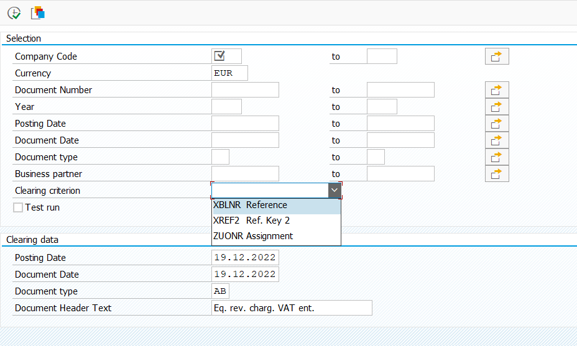Click the Business partner from field
This screenshot has width=577, height=346.
click(x=245, y=173)
